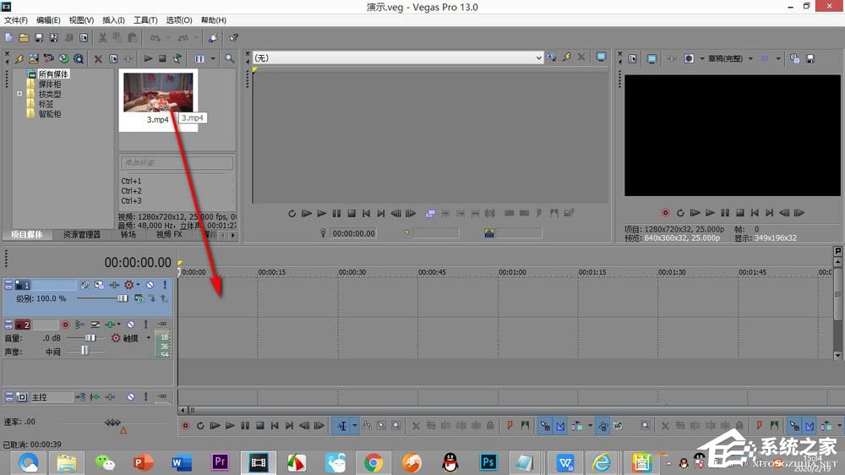Switch to the 视频 FX tab
Screen dimensions: 845x475
pos(169,234)
